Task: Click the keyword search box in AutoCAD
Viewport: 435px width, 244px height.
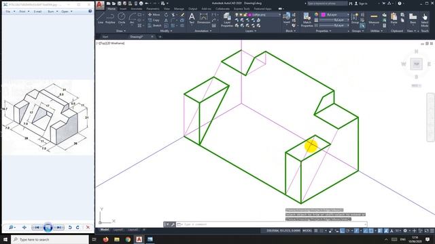Action: point(327,3)
